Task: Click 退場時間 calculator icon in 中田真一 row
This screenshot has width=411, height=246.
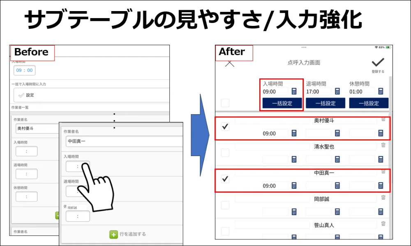Action: [337, 186]
